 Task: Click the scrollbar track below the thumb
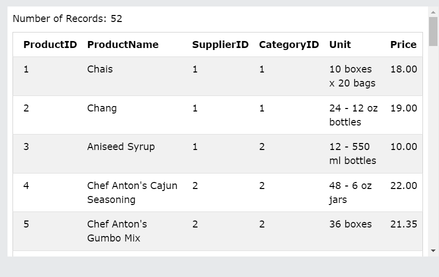pyautogui.click(x=433, y=145)
